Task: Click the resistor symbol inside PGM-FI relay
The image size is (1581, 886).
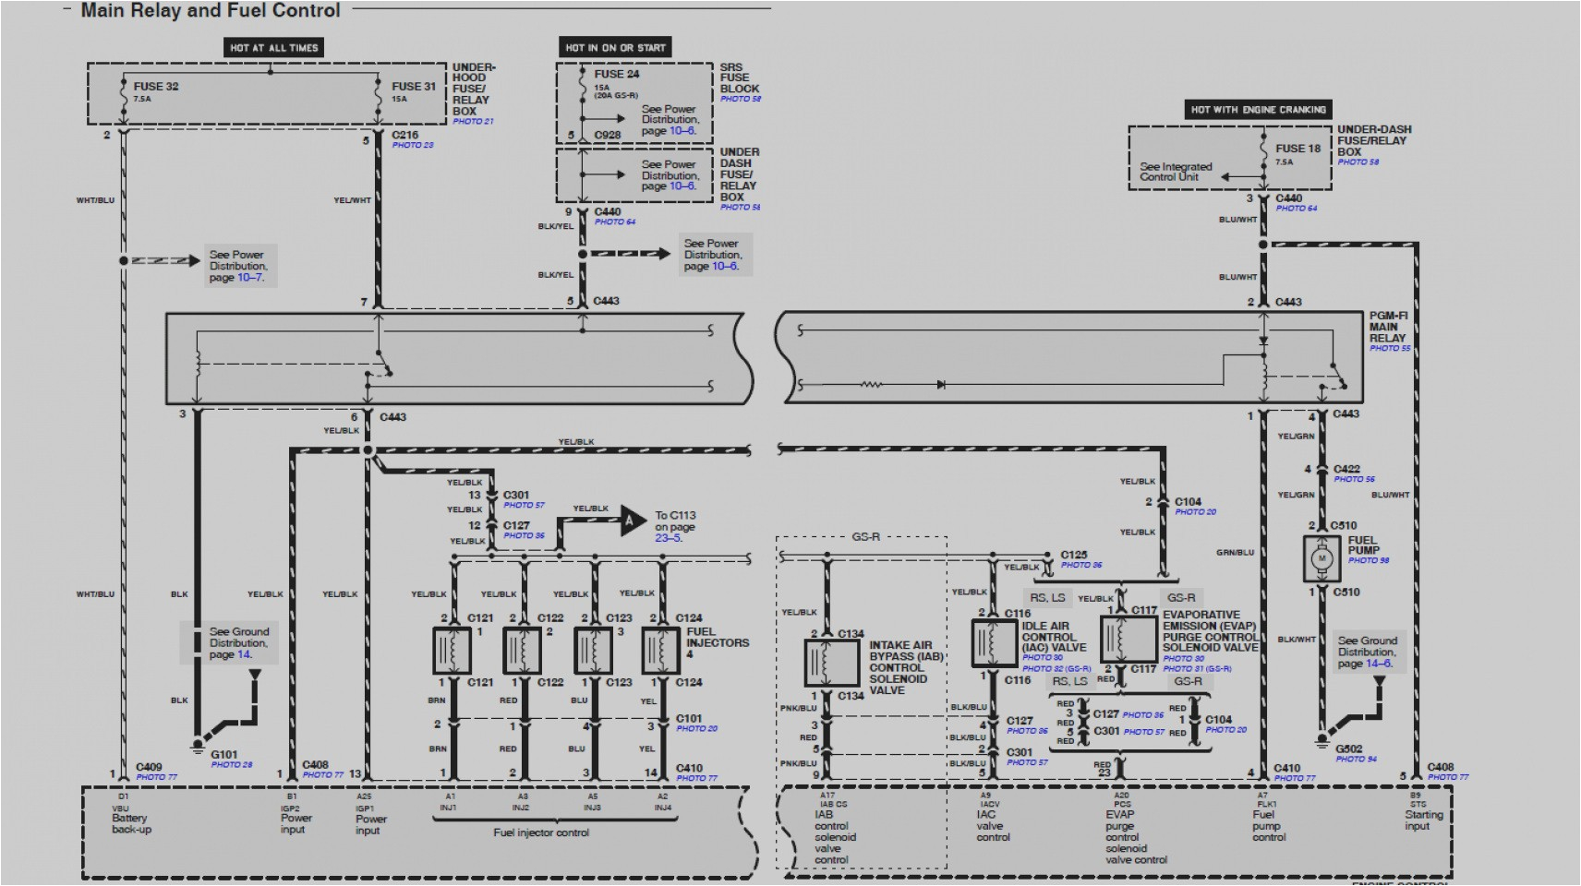Action: coord(872,384)
